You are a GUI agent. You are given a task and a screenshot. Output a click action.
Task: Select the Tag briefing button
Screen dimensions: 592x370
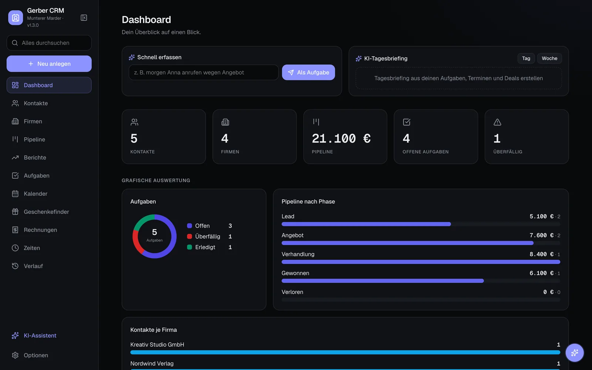526,58
